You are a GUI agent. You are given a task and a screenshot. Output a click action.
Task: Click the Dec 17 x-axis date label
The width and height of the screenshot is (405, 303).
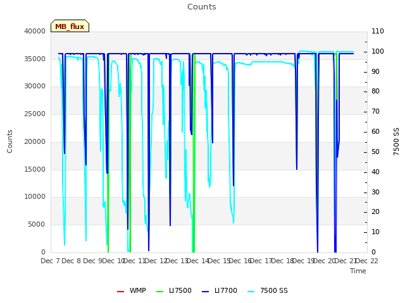(261, 261)
